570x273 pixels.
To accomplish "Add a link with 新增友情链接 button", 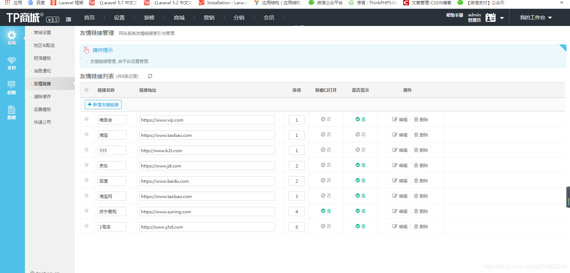I will tap(103, 105).
